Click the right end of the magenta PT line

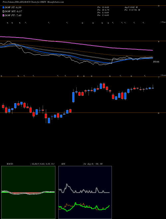pos(152,50)
